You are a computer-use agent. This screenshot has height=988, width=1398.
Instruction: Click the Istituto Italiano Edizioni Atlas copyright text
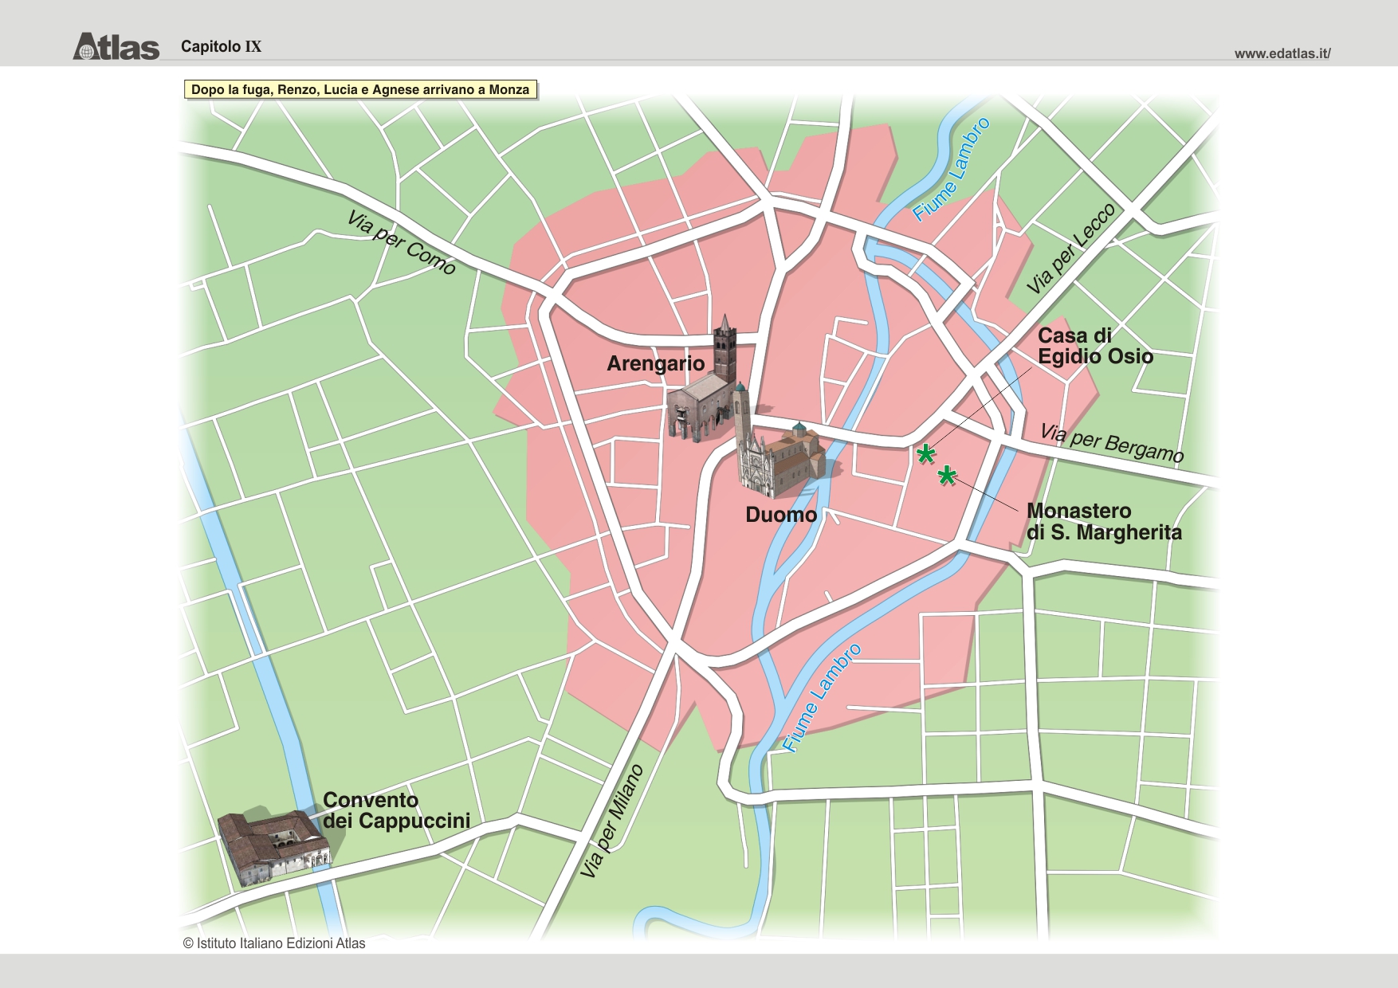pyautogui.click(x=274, y=943)
